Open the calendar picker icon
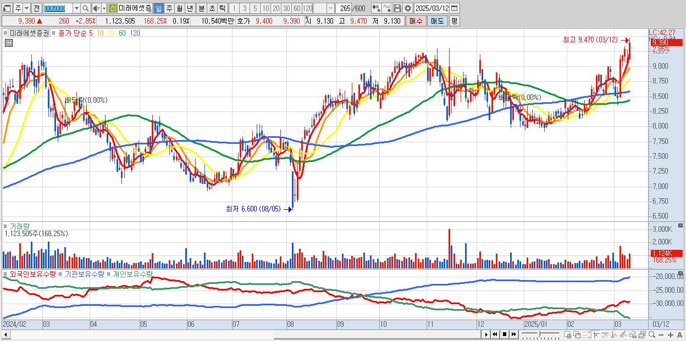686x341 pixels. (455, 8)
